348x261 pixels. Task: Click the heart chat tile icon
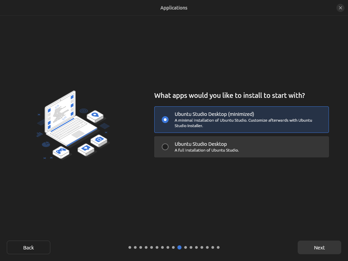point(86,149)
